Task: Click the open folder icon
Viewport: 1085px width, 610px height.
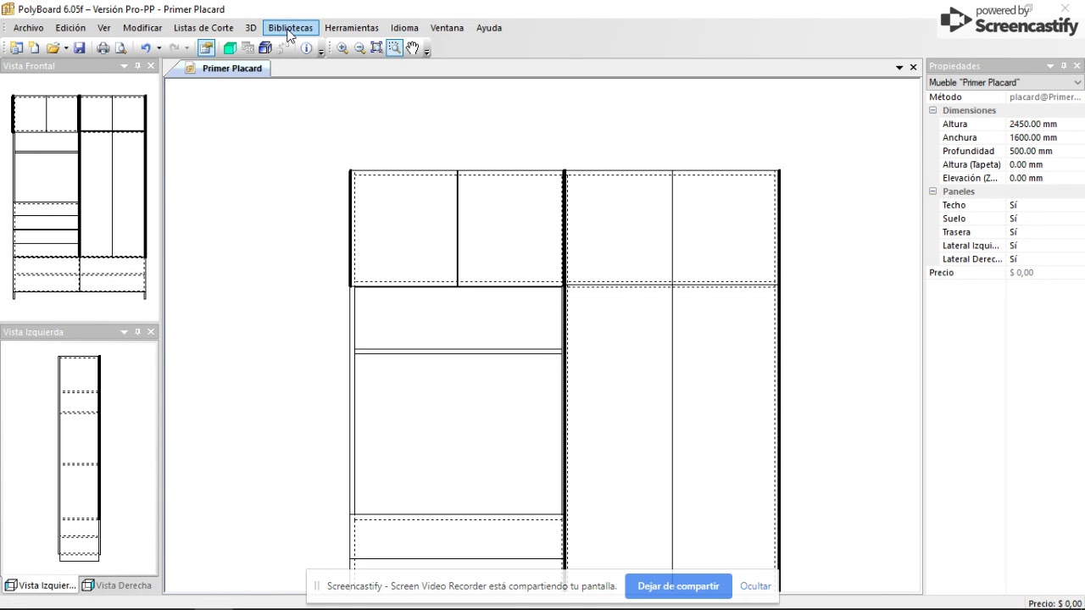Action: coord(53,48)
